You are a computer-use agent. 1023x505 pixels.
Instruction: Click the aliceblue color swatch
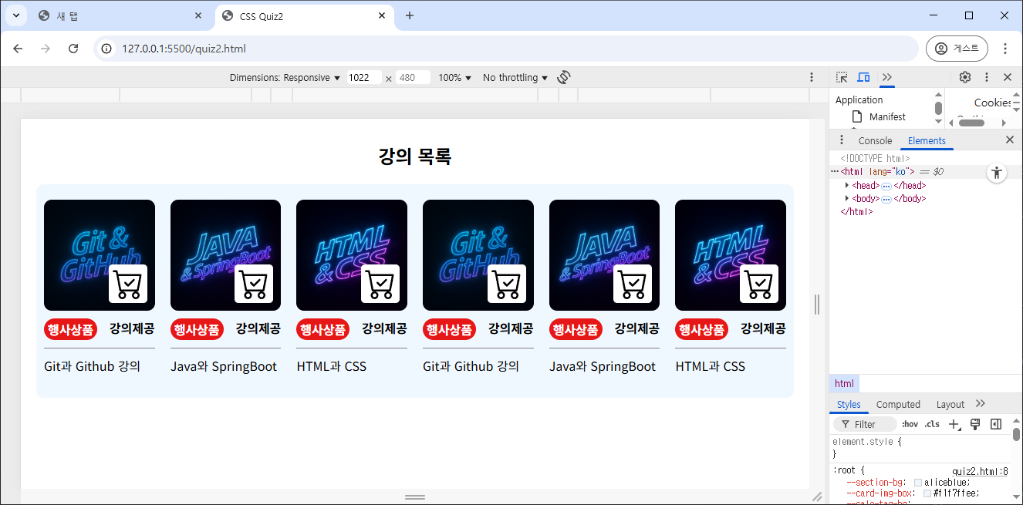tap(918, 483)
